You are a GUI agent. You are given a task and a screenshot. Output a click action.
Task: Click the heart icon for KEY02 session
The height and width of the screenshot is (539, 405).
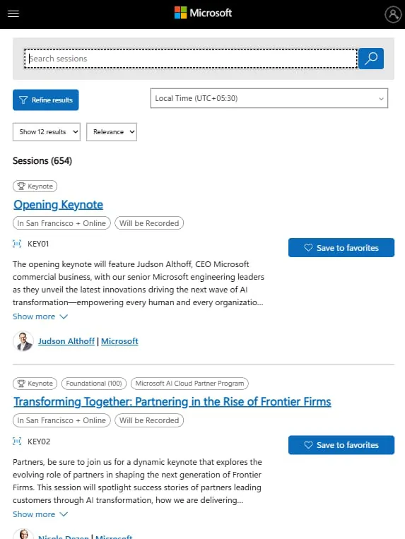[x=308, y=445]
